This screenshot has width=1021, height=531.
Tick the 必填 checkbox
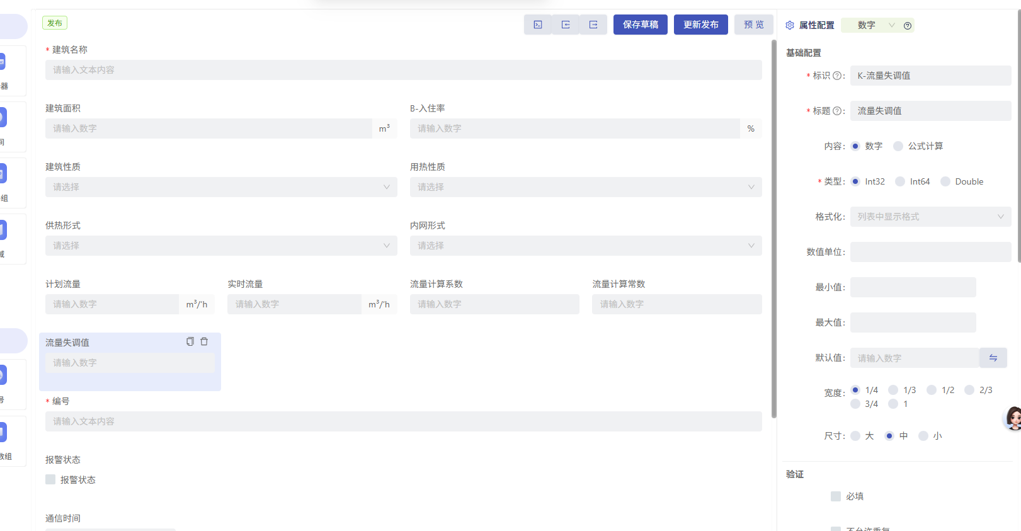pyautogui.click(x=836, y=496)
